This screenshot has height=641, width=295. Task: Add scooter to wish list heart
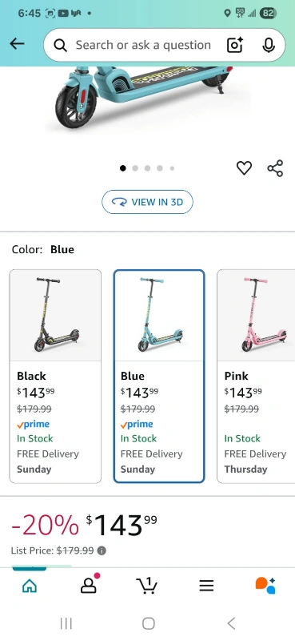click(244, 168)
